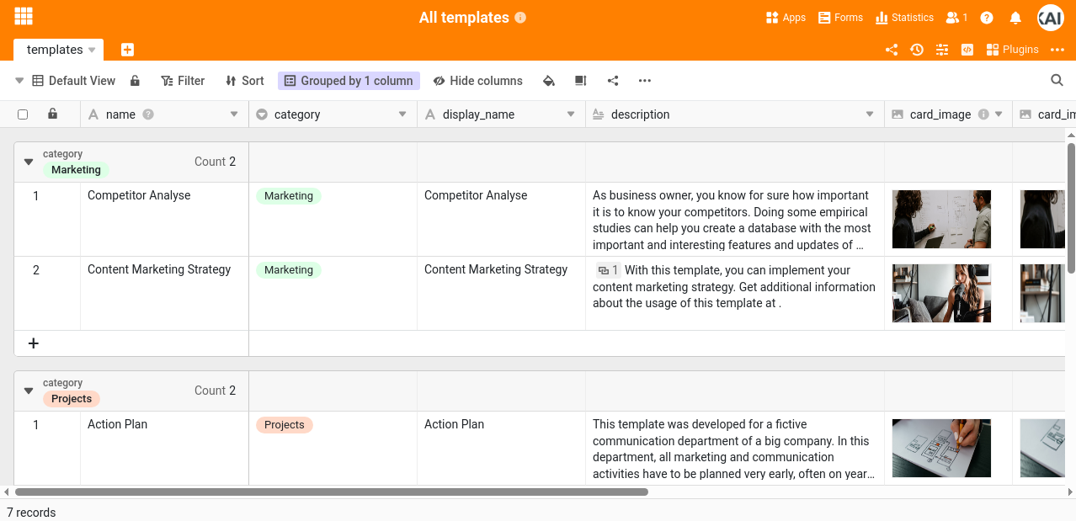Click the info icon beside card_image column
This screenshot has height=521, width=1076.
pyautogui.click(x=983, y=114)
